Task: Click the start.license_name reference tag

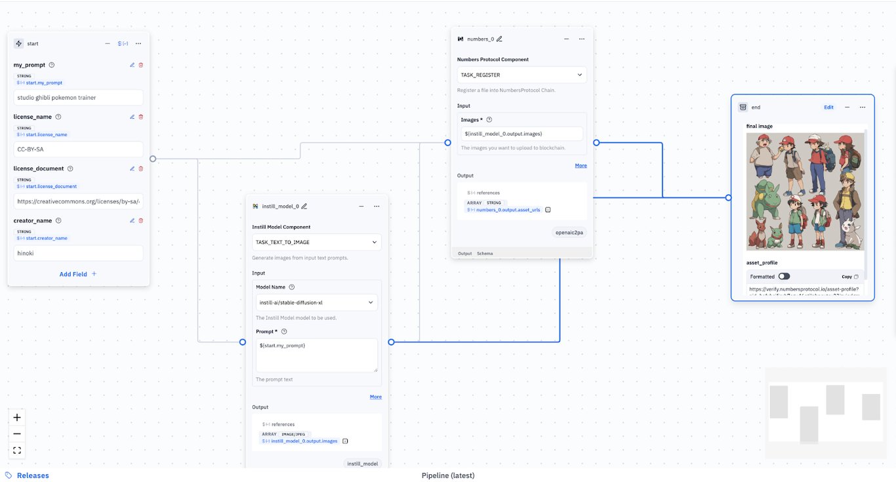Action: coord(42,134)
